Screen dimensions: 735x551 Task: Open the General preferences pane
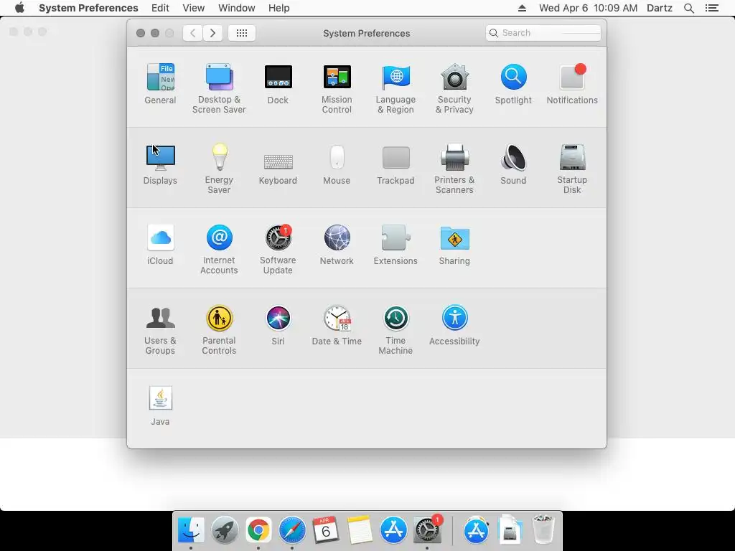point(160,85)
